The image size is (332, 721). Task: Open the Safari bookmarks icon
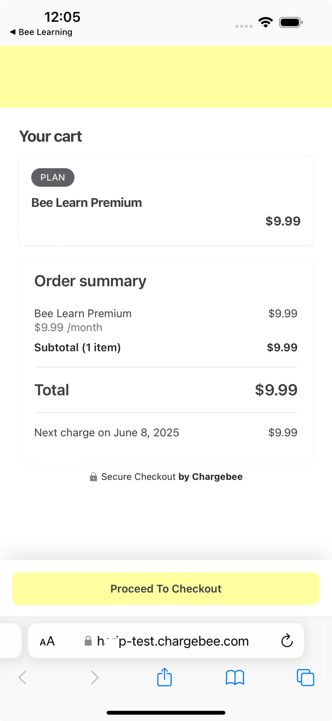tap(235, 677)
